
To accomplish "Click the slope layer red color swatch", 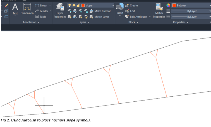I will coord(83,5).
